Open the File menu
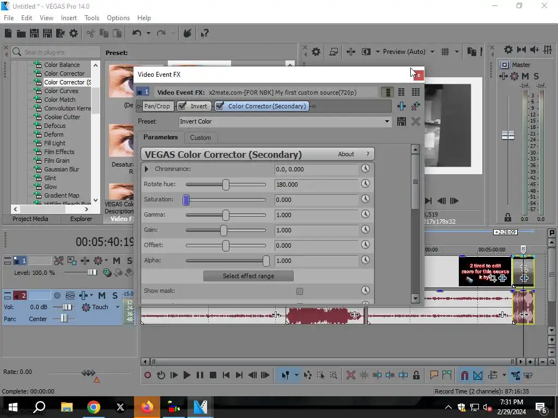This screenshot has width=558, height=418. (x=9, y=18)
